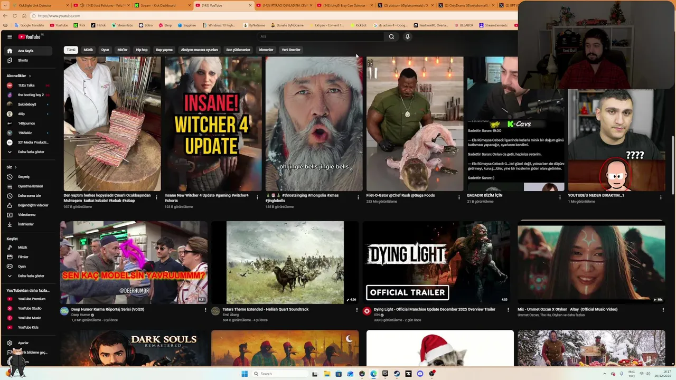Viewport: 676px width, 380px height.
Task: Open the Abonelikler section chevron
Action: tap(30, 76)
